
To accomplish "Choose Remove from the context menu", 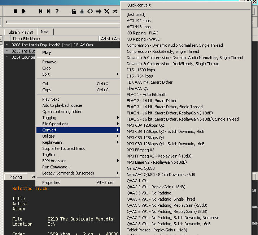I will [x=78, y=62].
